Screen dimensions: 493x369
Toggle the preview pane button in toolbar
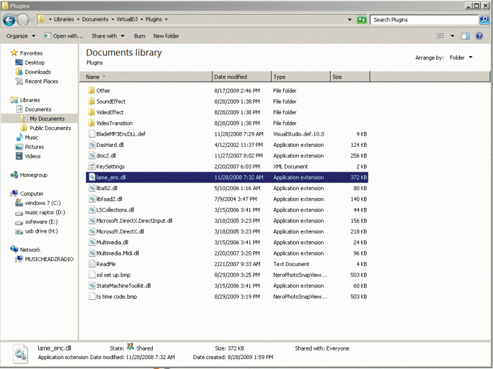(x=466, y=36)
